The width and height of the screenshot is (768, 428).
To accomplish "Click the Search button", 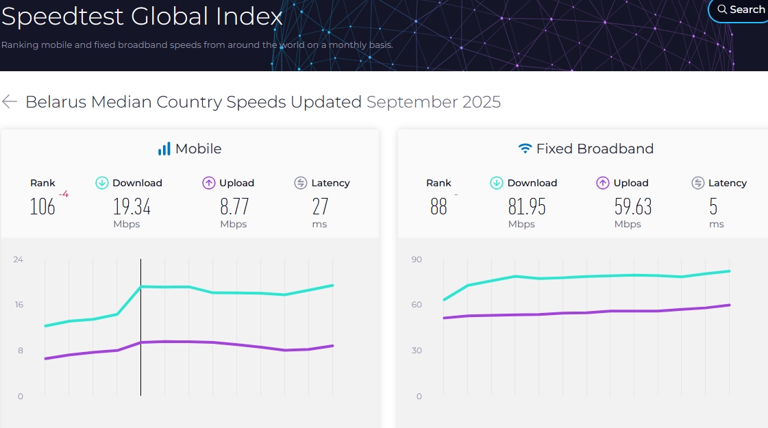I will tap(739, 10).
